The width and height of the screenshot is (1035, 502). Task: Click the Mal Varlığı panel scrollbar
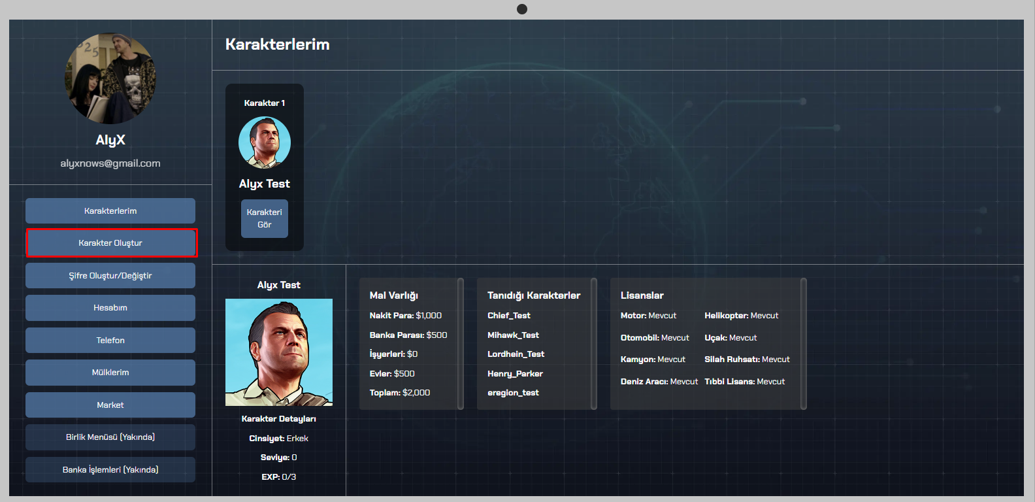click(x=461, y=344)
